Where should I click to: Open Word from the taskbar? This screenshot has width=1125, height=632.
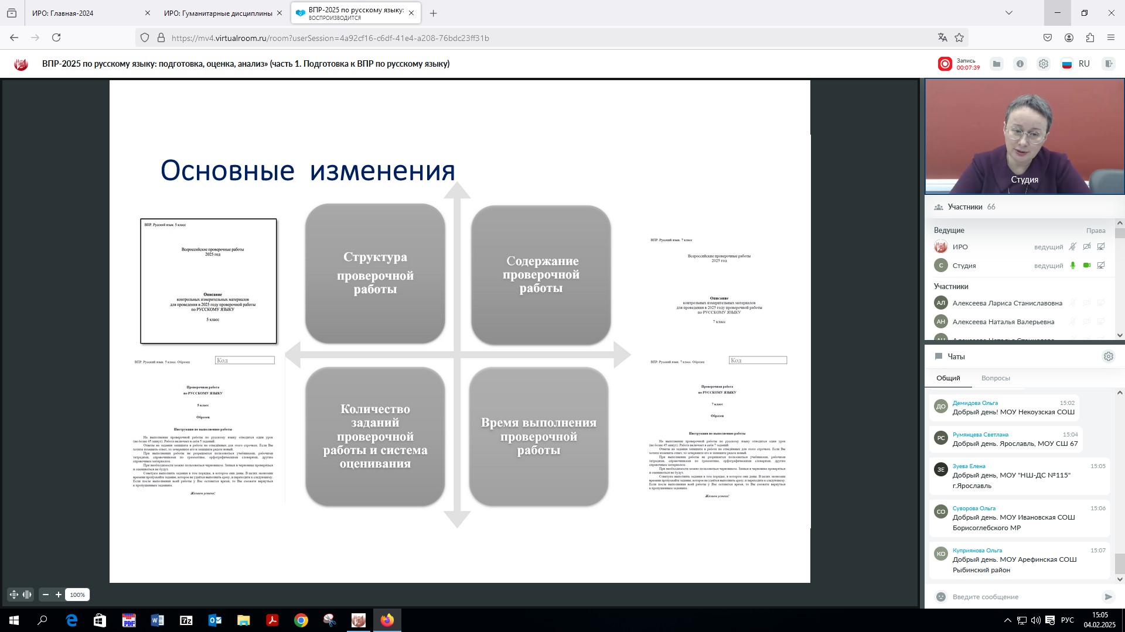[x=158, y=620]
